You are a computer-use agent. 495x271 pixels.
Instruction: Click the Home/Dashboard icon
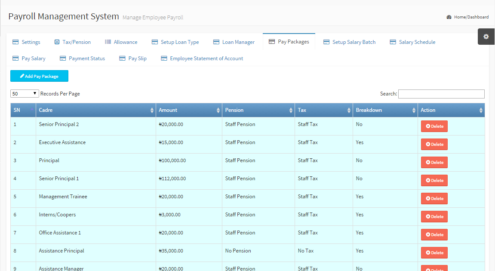pyautogui.click(x=449, y=17)
